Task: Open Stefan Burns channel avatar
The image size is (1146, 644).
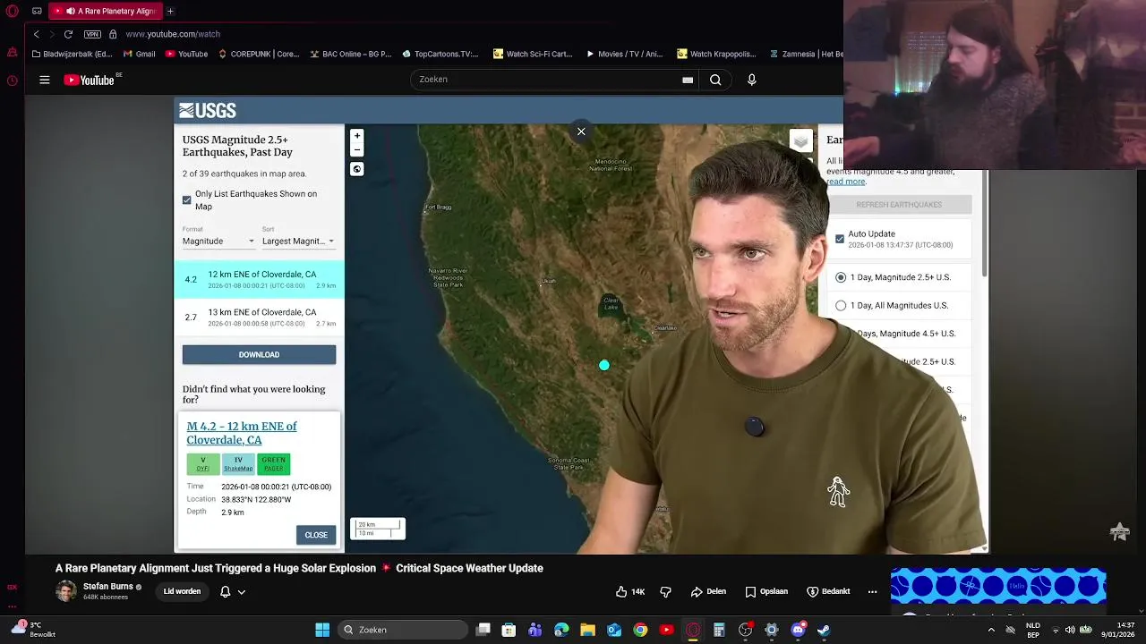Action: (66, 591)
